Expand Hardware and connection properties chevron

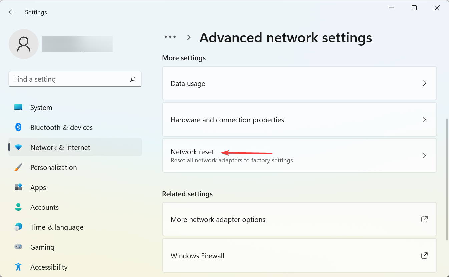(424, 120)
